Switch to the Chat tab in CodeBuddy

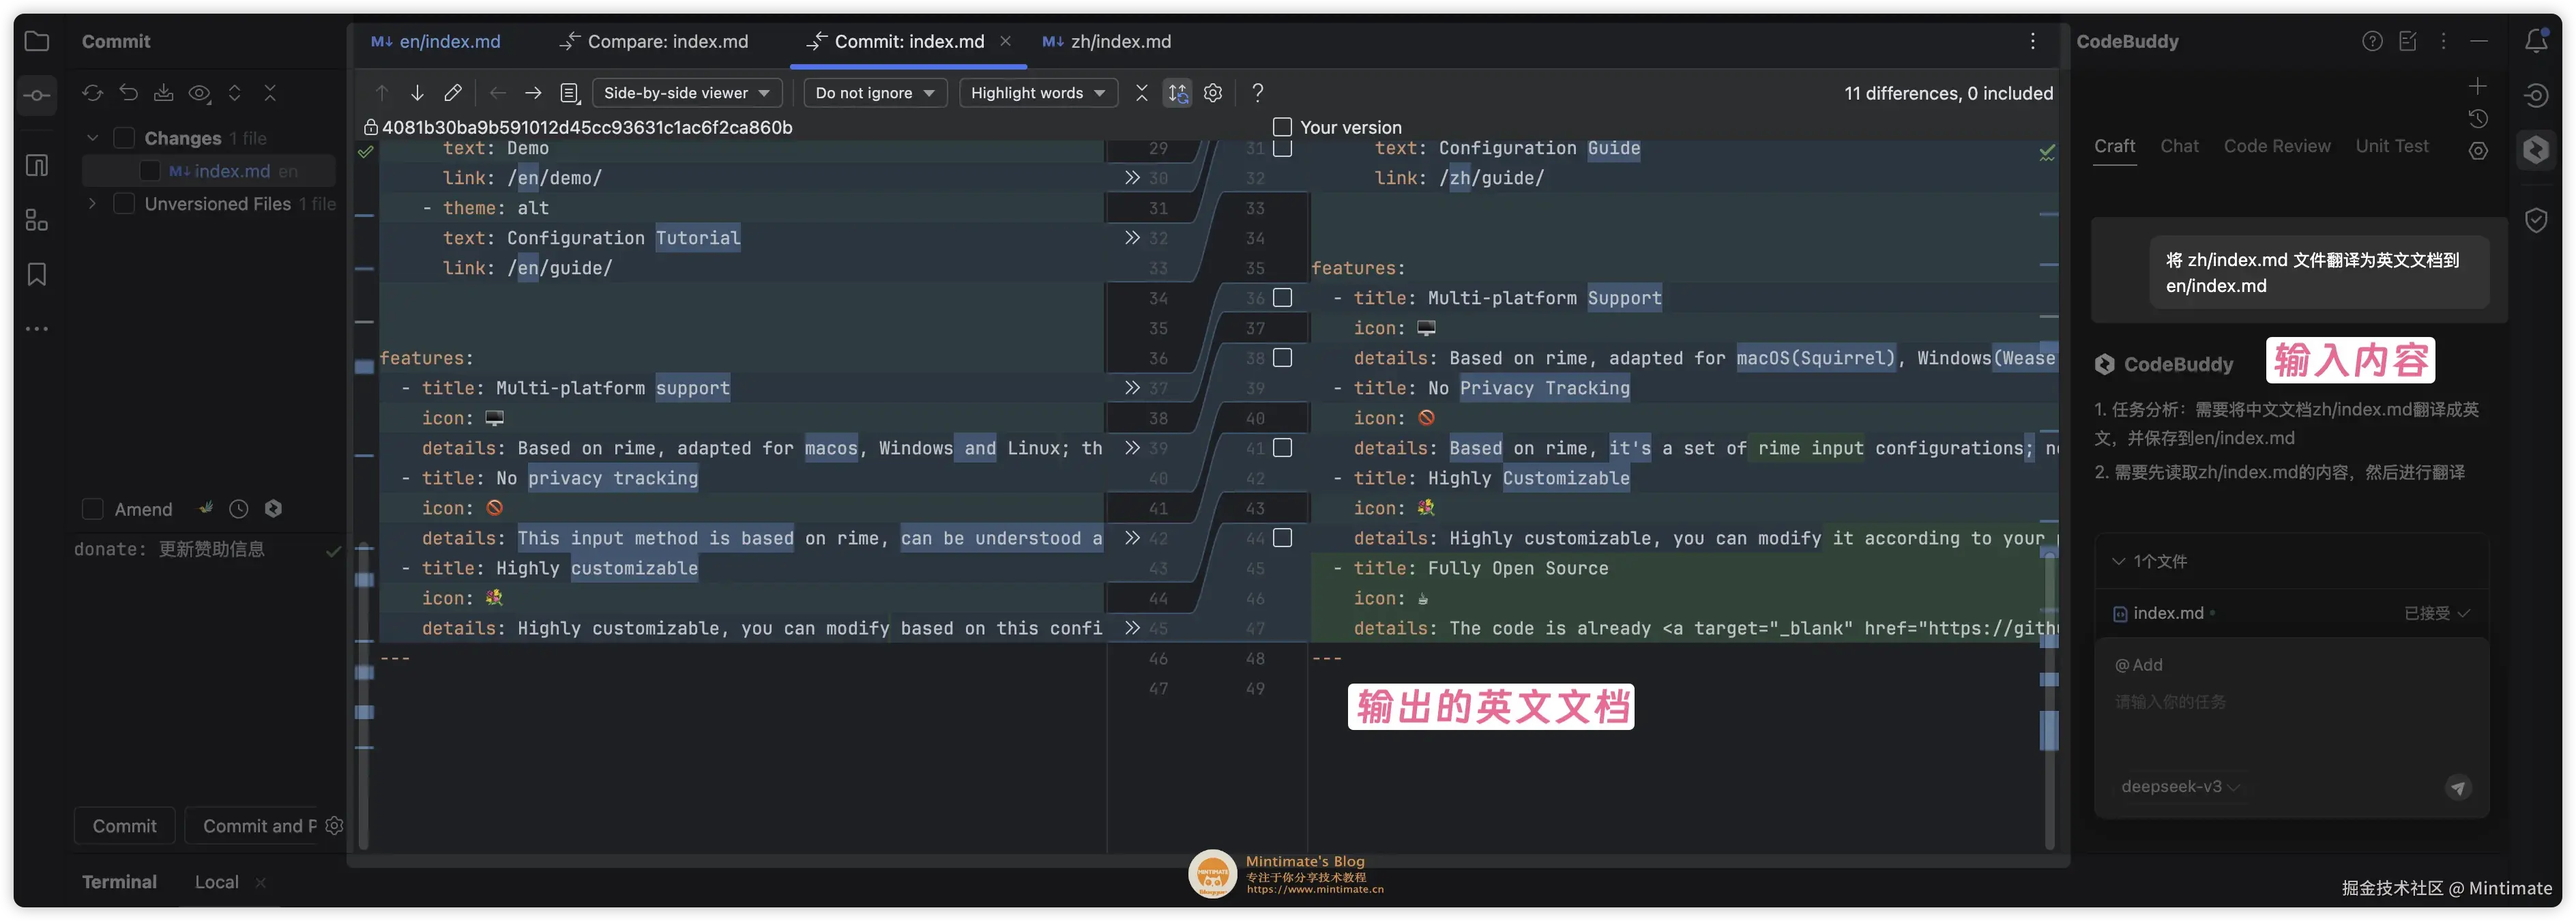2180,146
